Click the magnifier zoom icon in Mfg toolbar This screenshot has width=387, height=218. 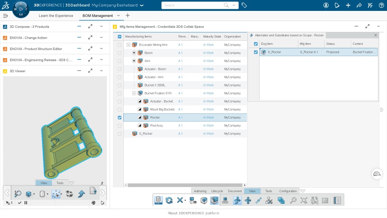tap(293, 201)
